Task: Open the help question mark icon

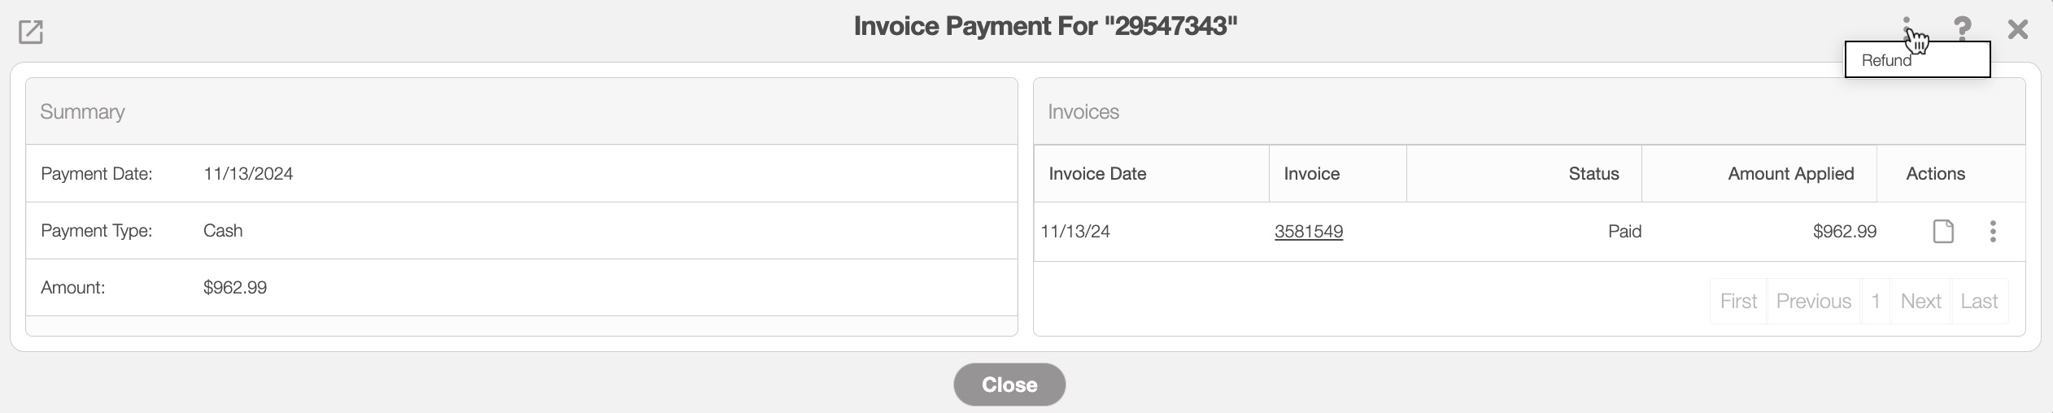Action: tap(1962, 29)
